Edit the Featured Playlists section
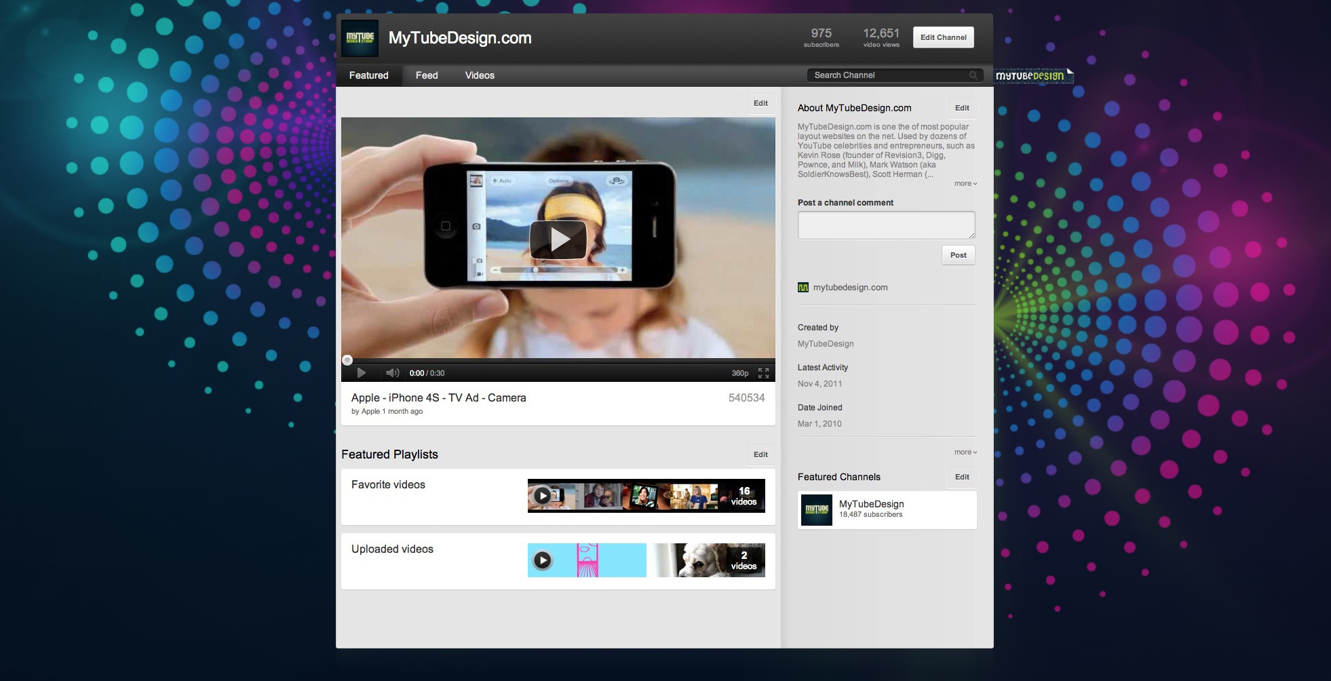 pos(760,454)
